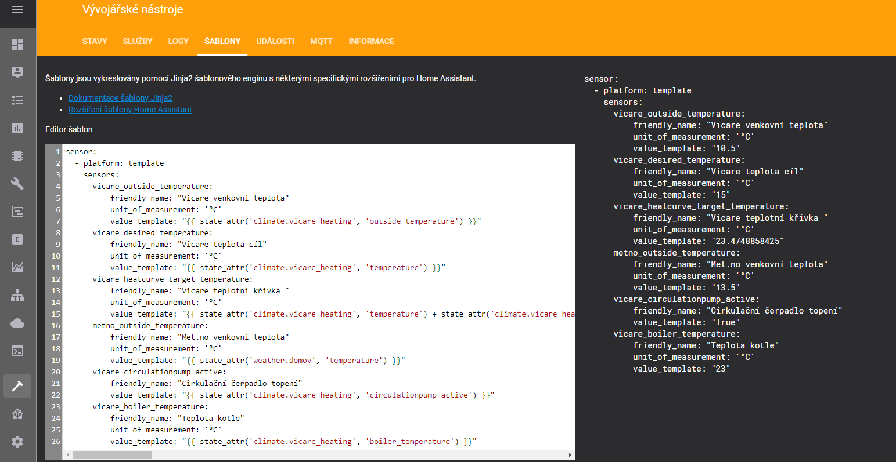Open the network sitemap icon in sidebar
The width and height of the screenshot is (896, 462).
click(x=17, y=295)
